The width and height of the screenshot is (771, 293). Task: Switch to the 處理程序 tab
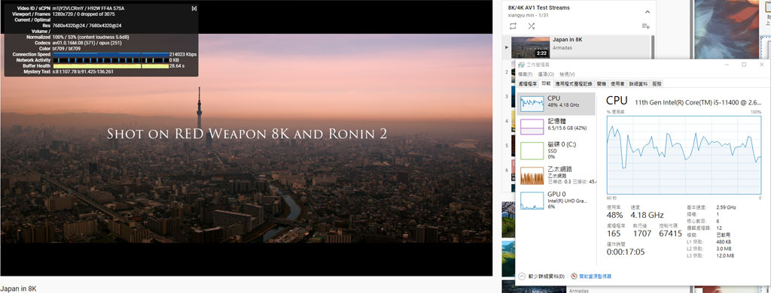[527, 84]
